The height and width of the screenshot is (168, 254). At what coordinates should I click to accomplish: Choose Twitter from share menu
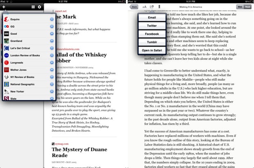pos(152,25)
